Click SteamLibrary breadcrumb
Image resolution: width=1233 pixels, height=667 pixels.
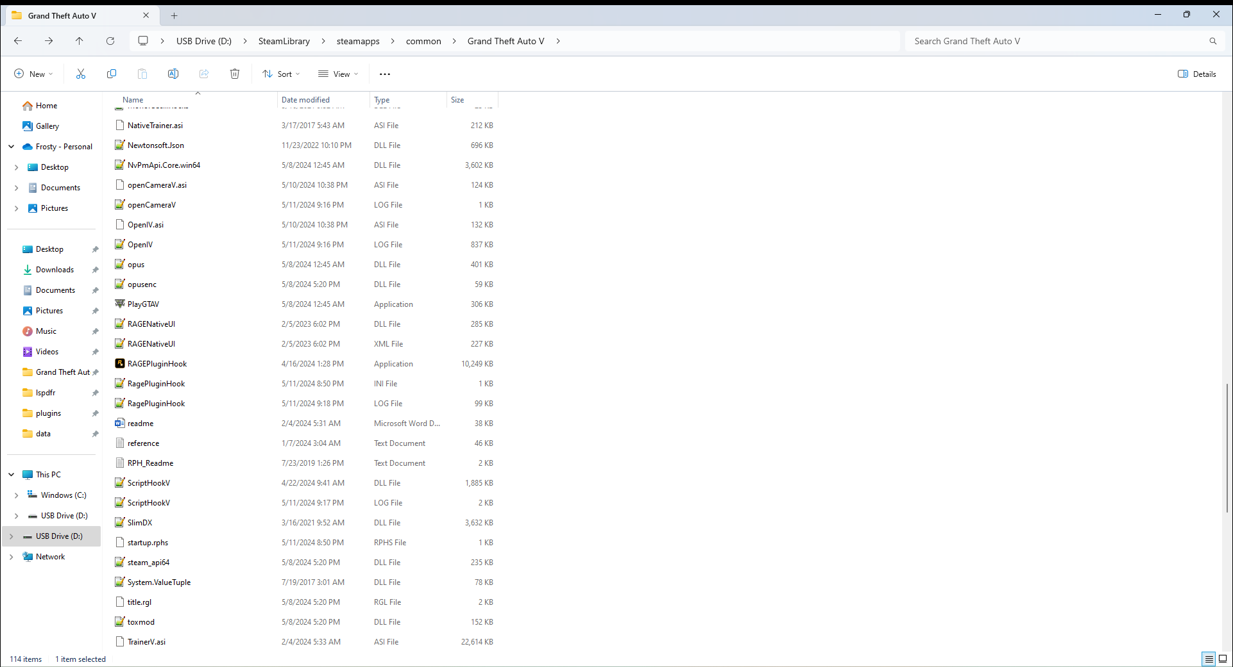click(x=284, y=41)
